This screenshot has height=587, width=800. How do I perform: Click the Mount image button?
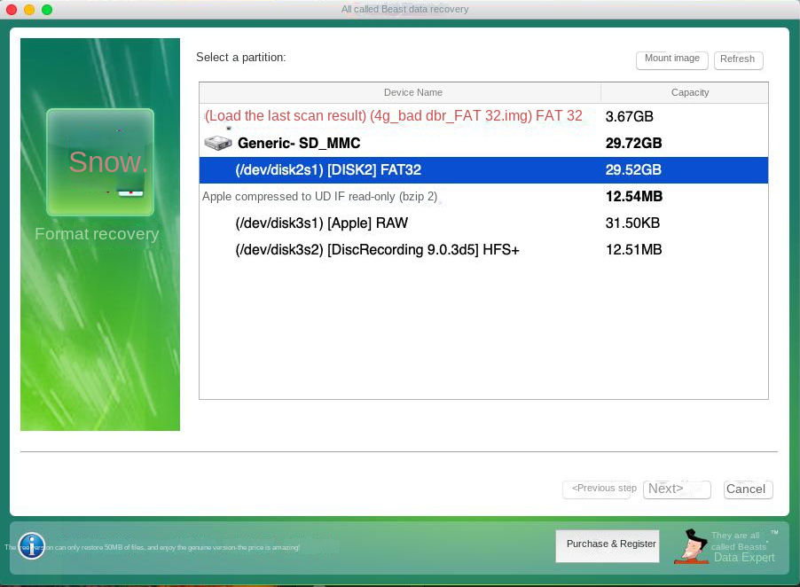671,59
